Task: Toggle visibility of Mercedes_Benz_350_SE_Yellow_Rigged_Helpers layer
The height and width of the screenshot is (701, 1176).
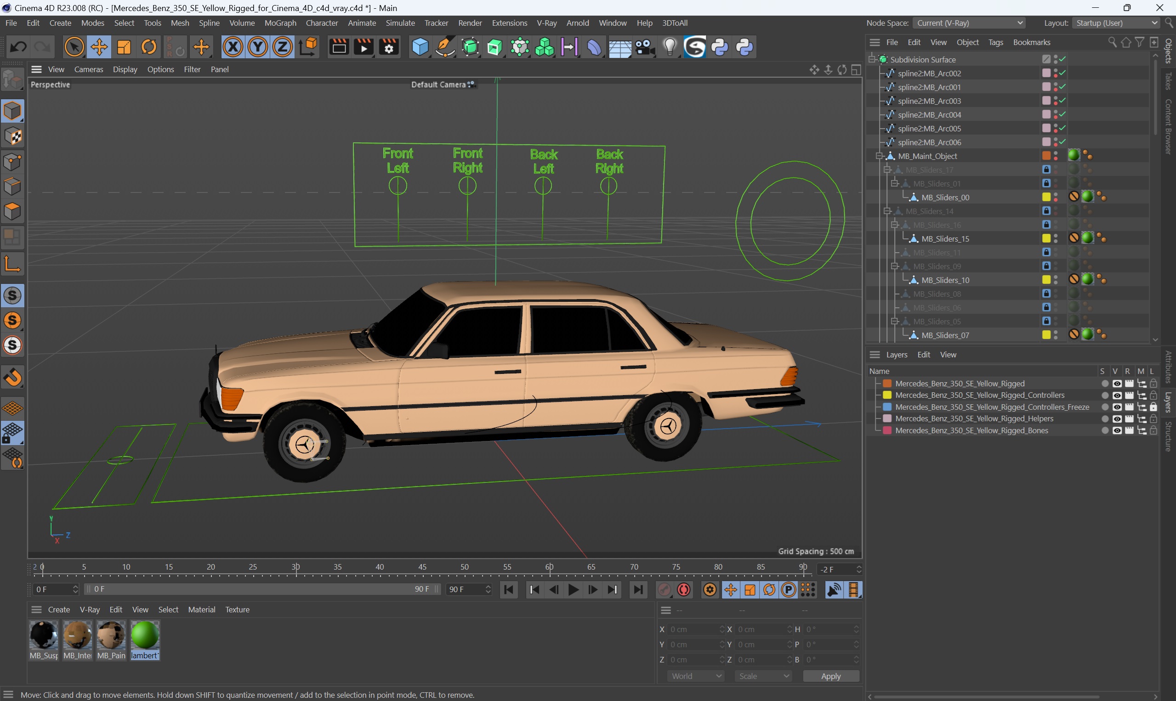Action: coord(1116,418)
